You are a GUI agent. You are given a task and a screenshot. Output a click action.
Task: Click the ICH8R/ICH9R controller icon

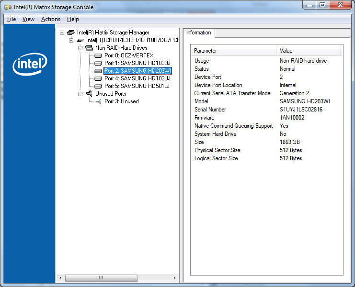80,40
